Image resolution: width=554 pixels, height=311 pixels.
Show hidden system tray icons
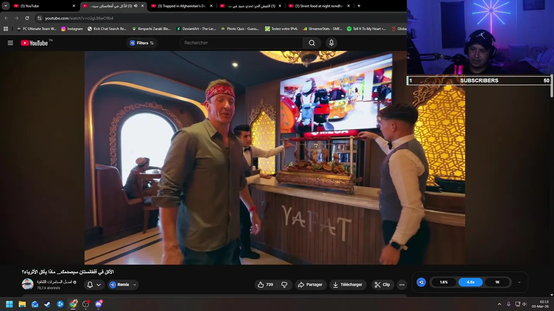tap(499, 304)
